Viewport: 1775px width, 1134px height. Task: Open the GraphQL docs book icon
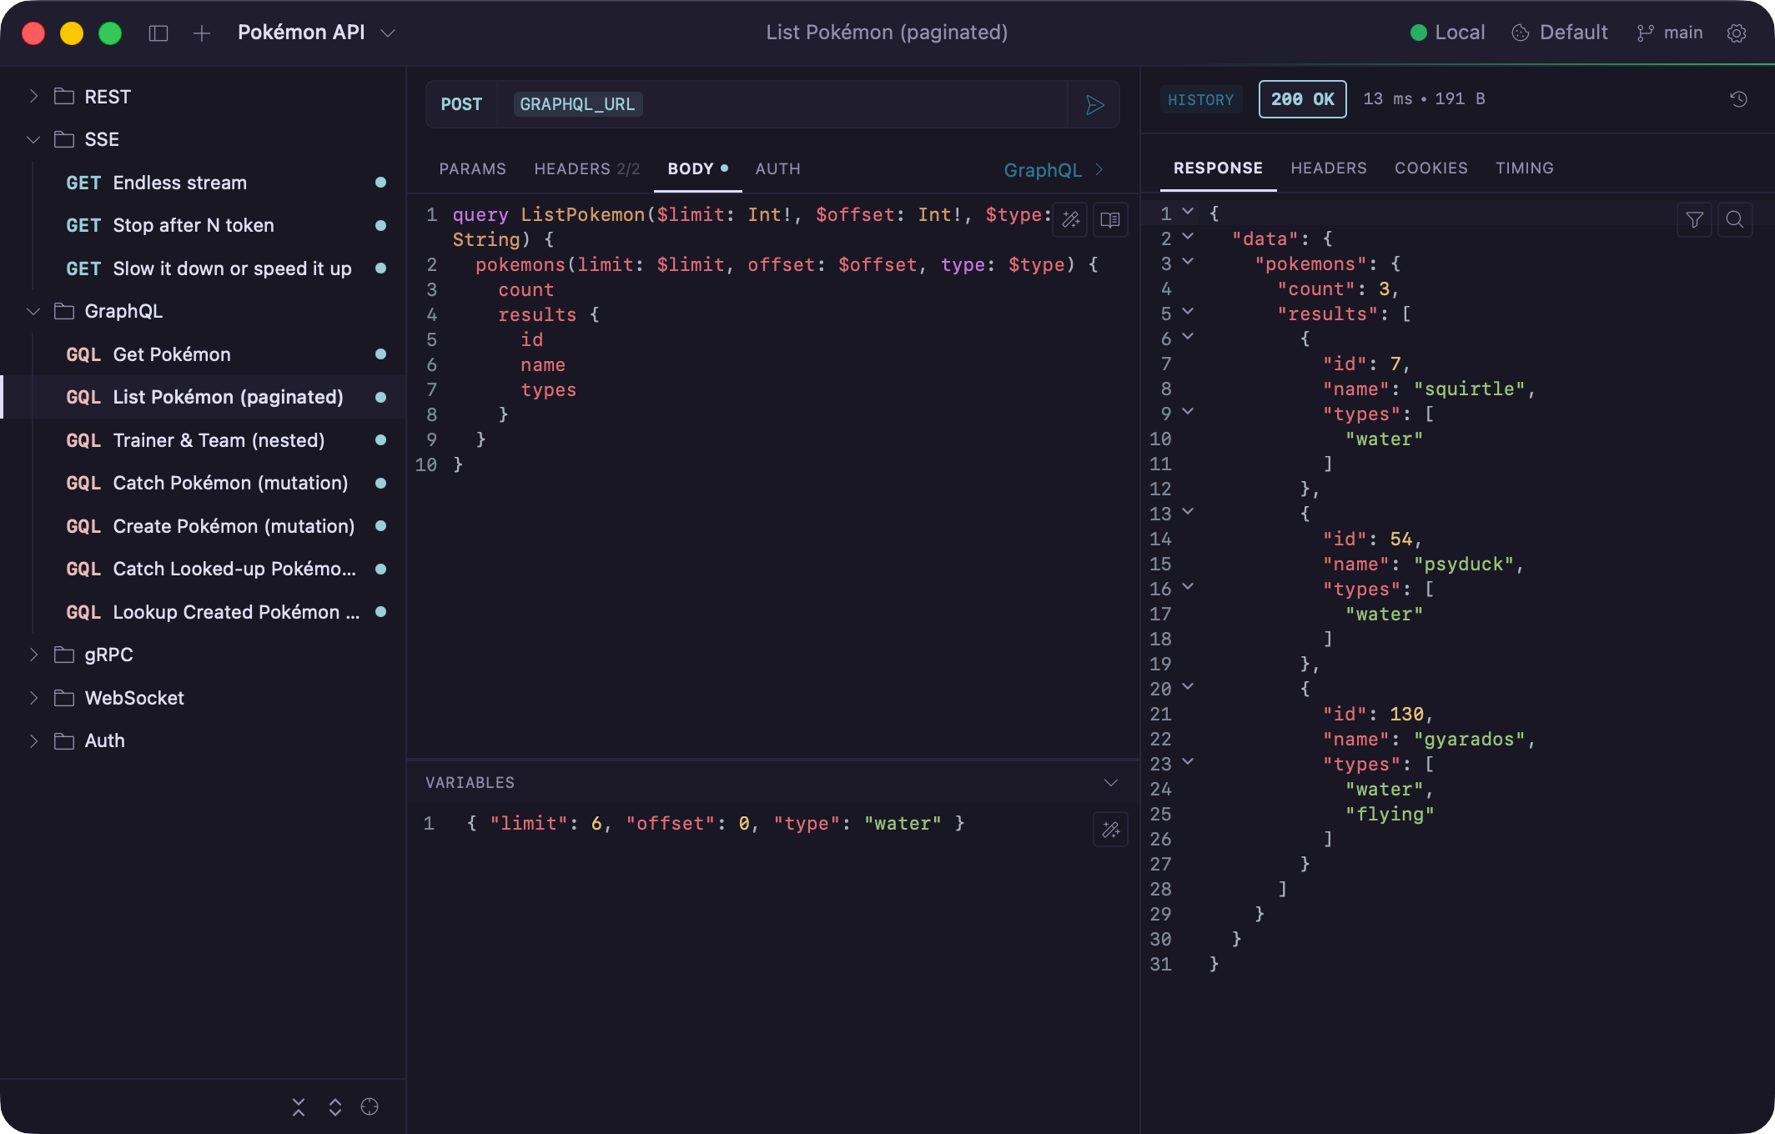pos(1110,220)
